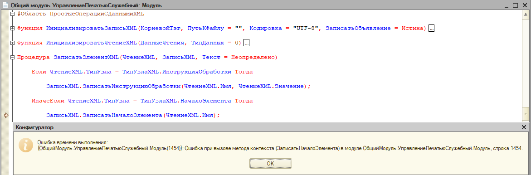Click the module document icon in the title bar
531x175 pixels.
coord(5,5)
